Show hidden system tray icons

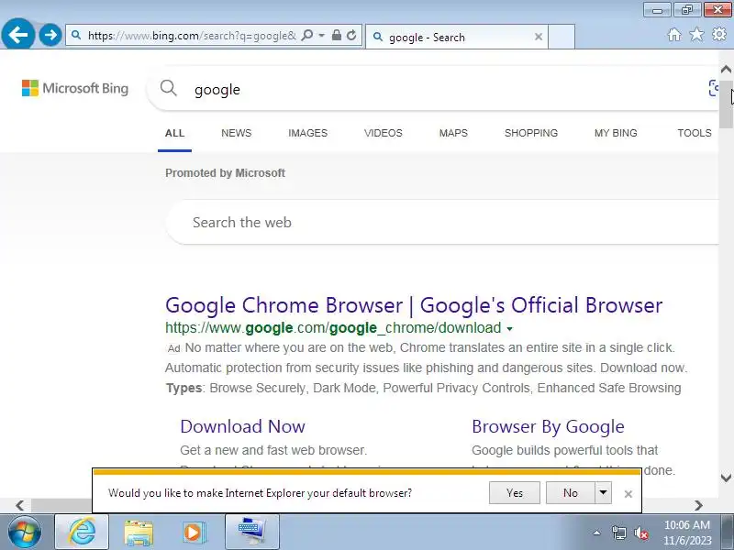(597, 533)
